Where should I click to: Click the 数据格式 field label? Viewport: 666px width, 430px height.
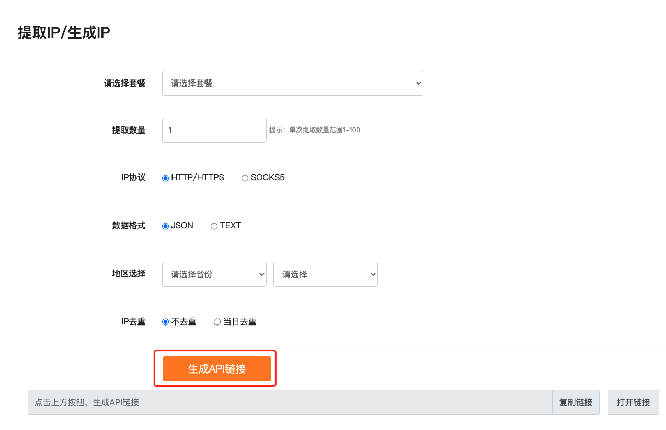129,226
